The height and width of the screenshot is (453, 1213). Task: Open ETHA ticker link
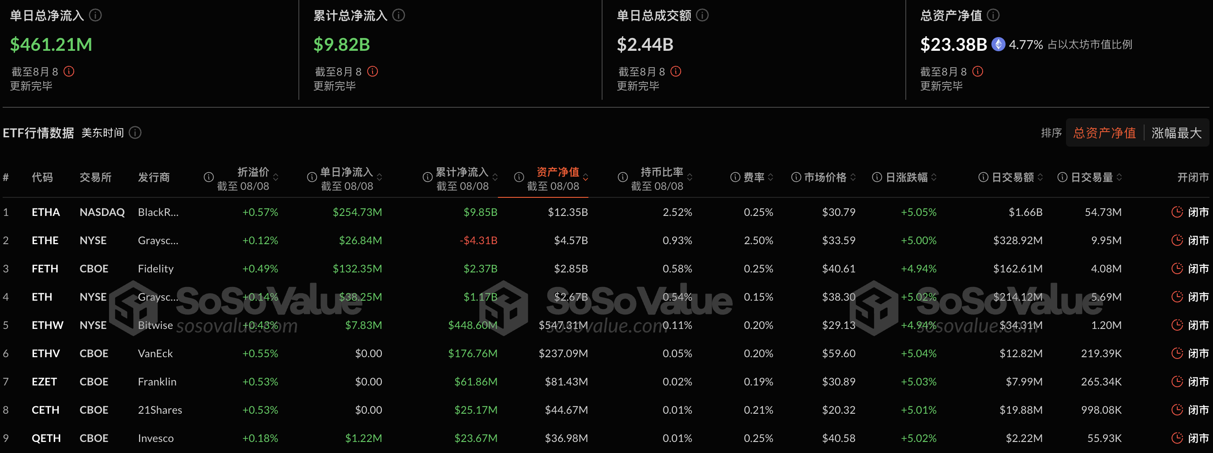45,212
